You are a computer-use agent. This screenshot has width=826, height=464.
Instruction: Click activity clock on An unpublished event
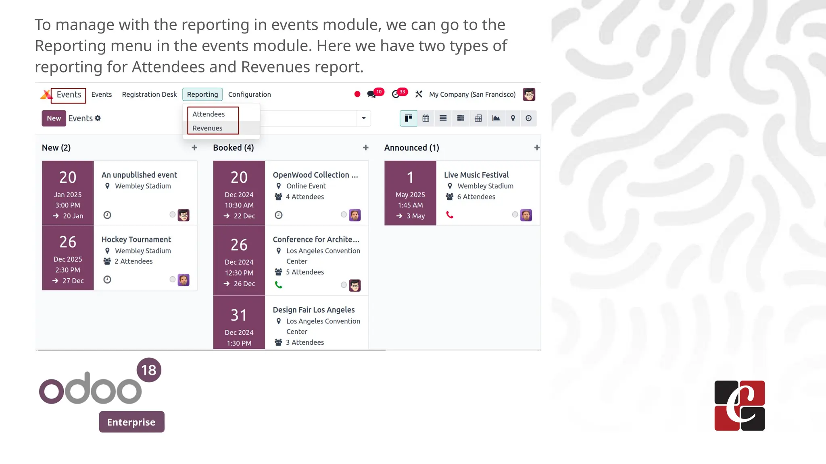click(107, 215)
